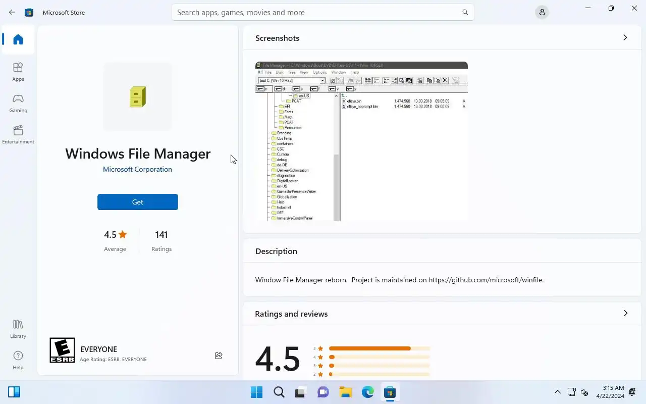
Task: Open the File Manager screenshot thumbnail
Action: point(361,141)
